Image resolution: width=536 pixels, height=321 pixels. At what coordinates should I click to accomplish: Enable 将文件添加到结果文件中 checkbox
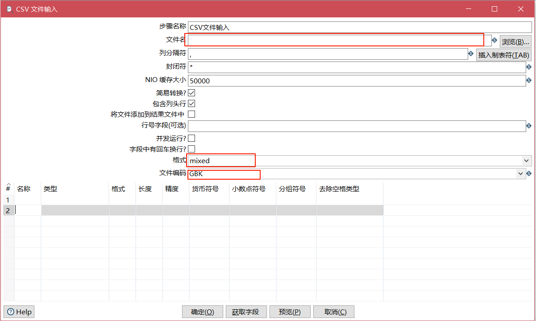tap(191, 114)
